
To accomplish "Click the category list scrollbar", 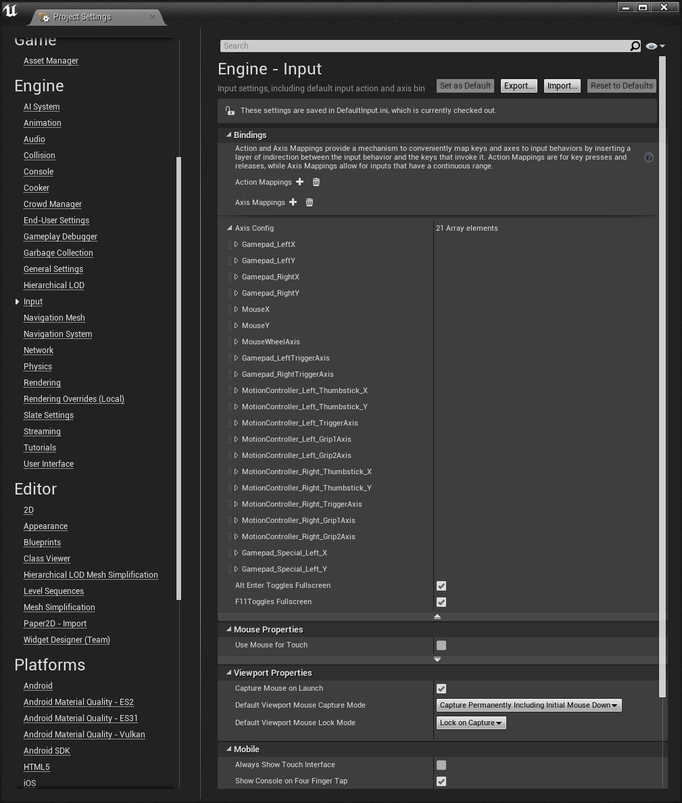I will (x=178, y=378).
